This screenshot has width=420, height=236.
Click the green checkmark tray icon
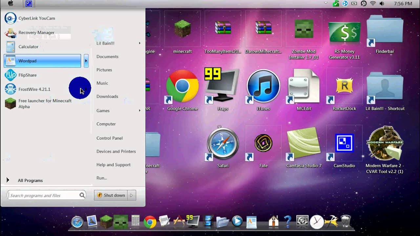click(336, 4)
